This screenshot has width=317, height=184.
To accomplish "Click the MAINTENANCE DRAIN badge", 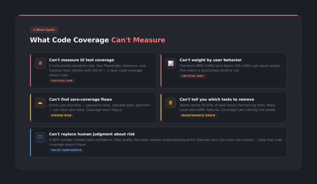I will tap(198, 115).
